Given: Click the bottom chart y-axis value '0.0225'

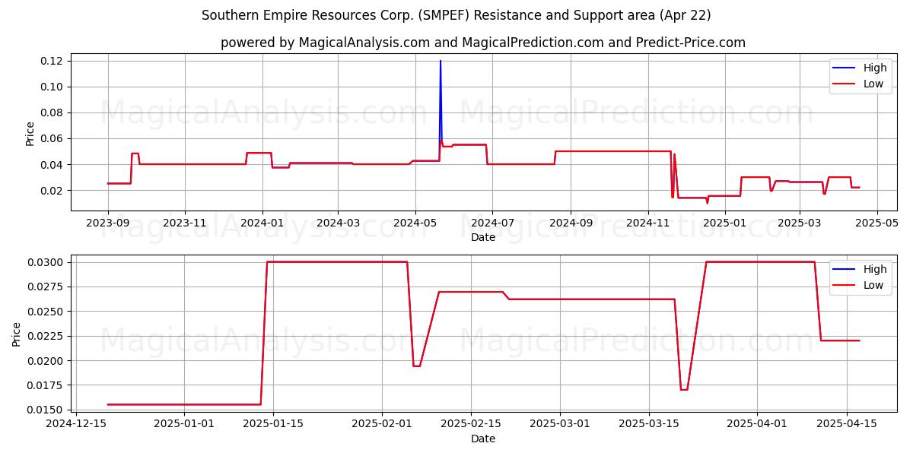Looking at the screenshot, I should tap(47, 336).
